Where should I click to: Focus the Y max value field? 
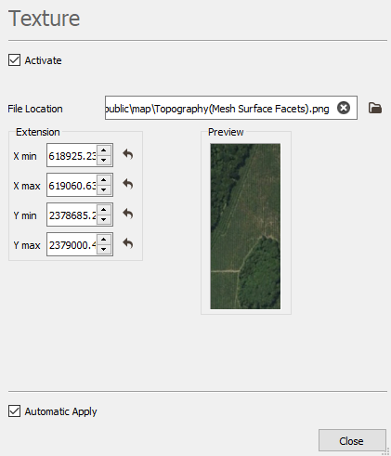pos(72,244)
